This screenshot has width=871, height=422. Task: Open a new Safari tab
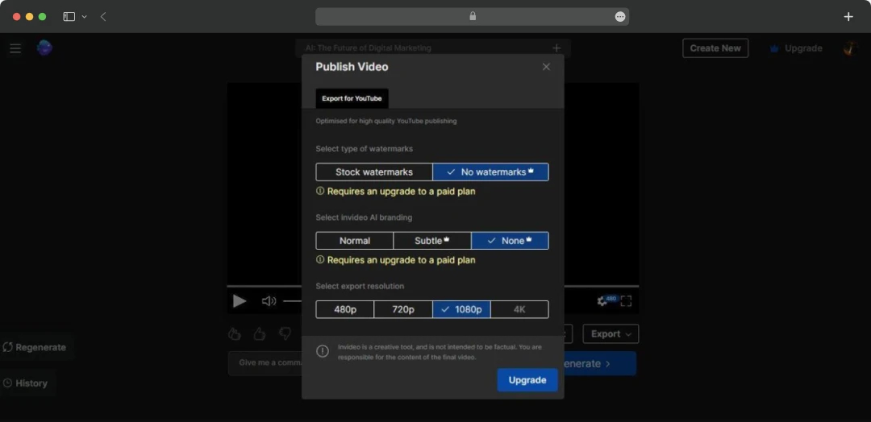click(848, 17)
